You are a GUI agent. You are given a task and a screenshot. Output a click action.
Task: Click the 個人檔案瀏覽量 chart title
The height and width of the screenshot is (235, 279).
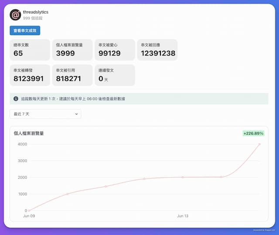coord(29,133)
